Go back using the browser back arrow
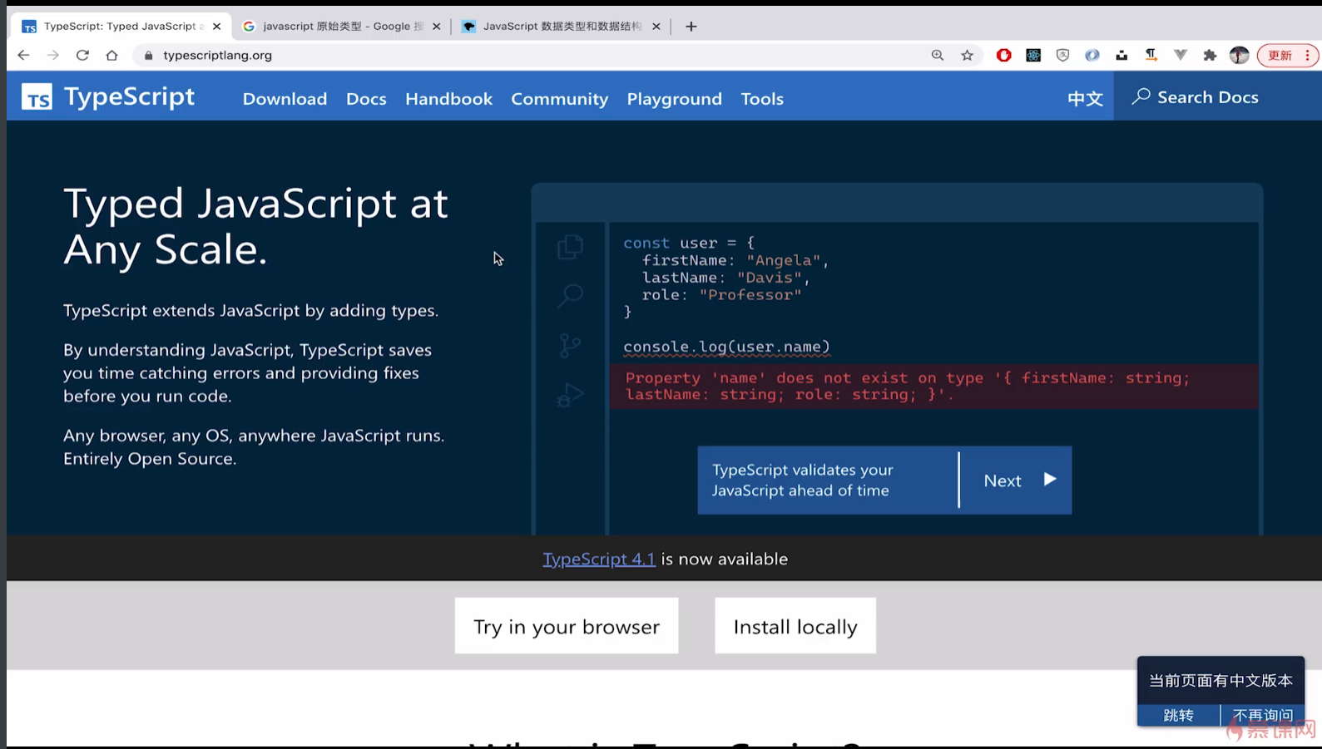The height and width of the screenshot is (749, 1322). tap(23, 55)
